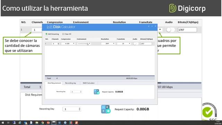This screenshot has height=125, width=222.
Task: Open the Environment dropdown in front window
Action: (84, 44)
